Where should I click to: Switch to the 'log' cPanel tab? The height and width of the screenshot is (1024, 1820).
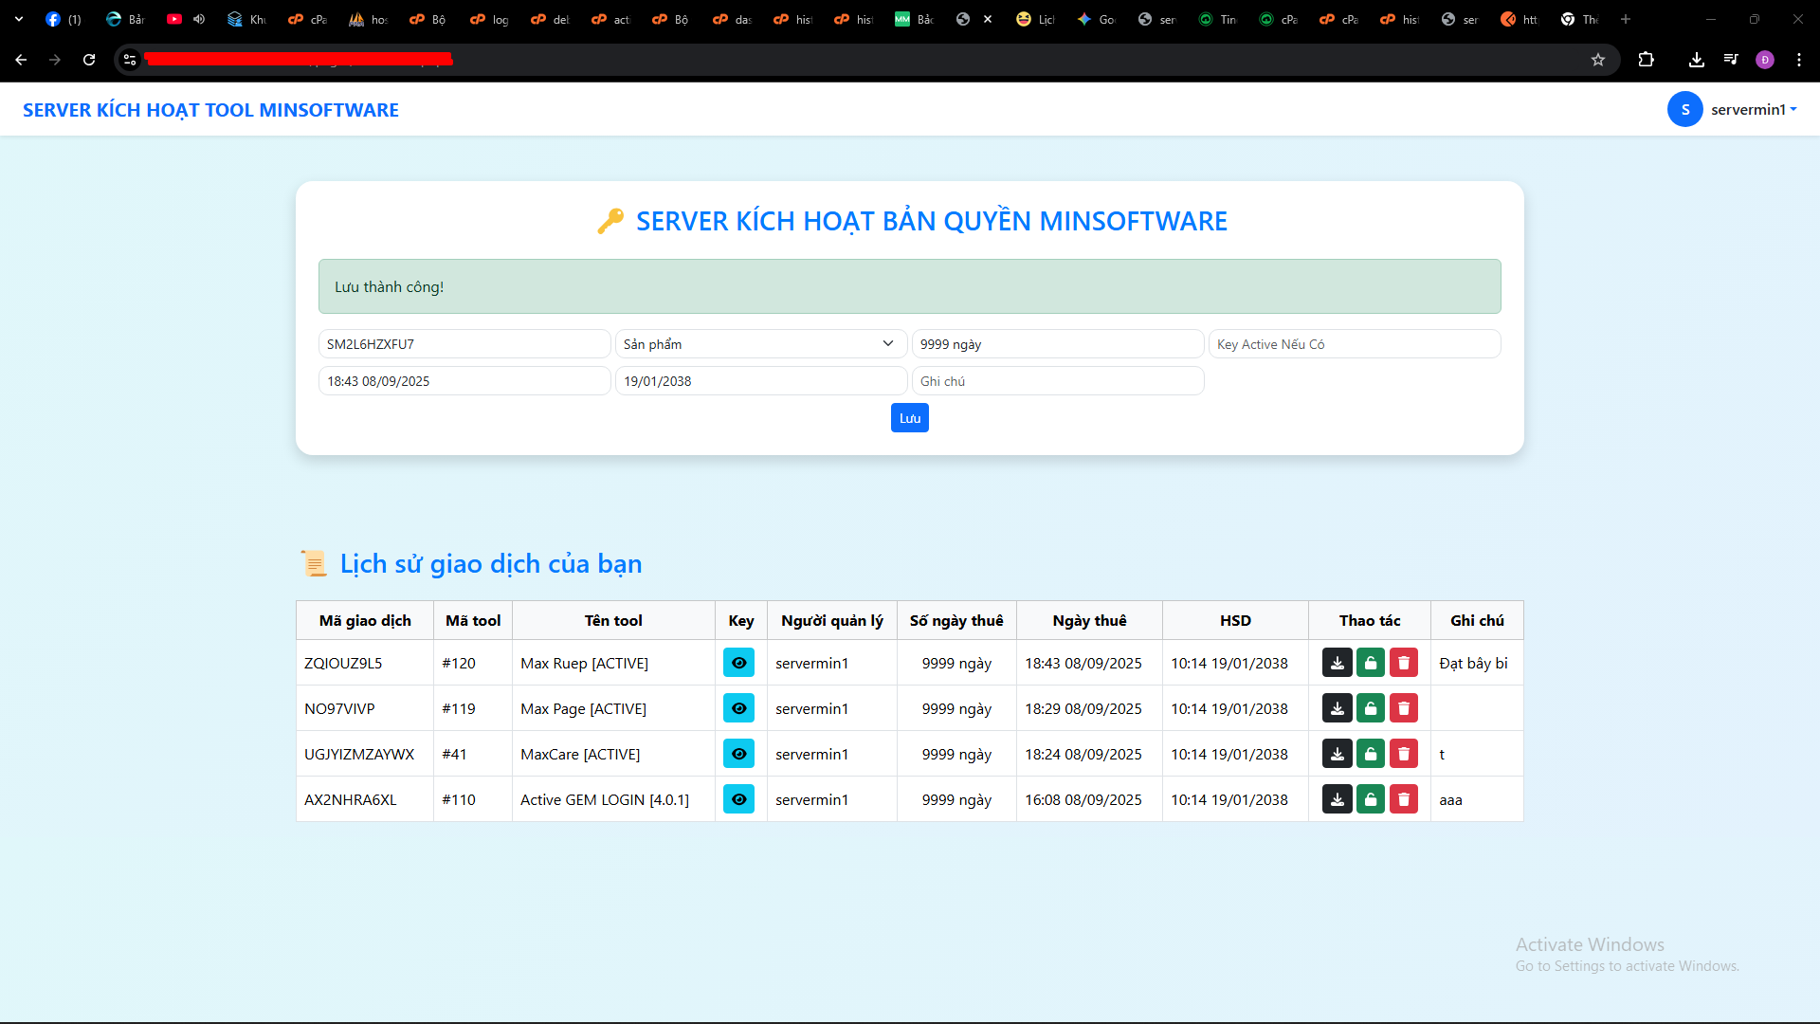point(489,19)
